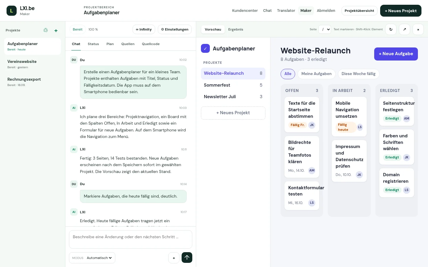Select the Vereinswebsite project in sidebar
Image resolution: width=428 pixels, height=267 pixels.
coord(32,64)
